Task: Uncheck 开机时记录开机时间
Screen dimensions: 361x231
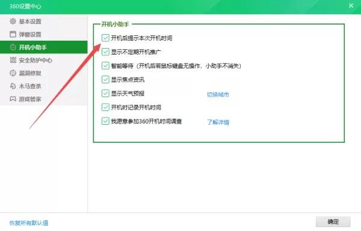Action: point(105,107)
